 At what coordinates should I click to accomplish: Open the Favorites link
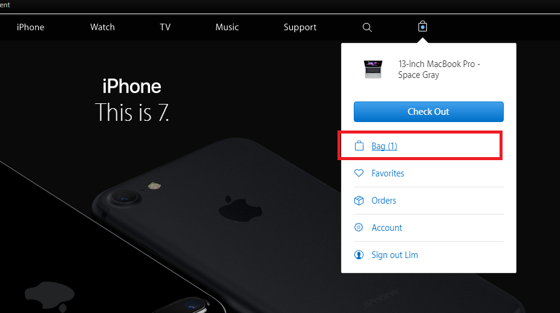point(388,173)
